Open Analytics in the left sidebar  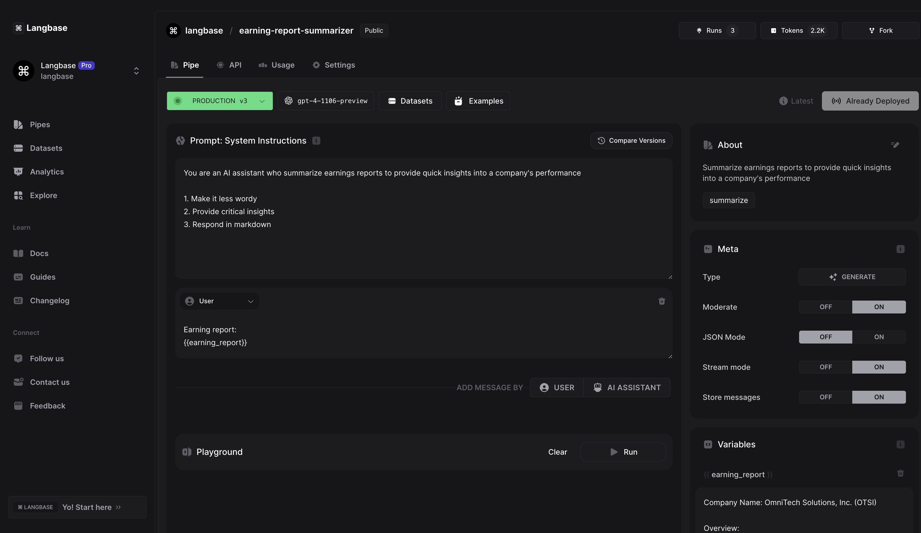click(46, 172)
